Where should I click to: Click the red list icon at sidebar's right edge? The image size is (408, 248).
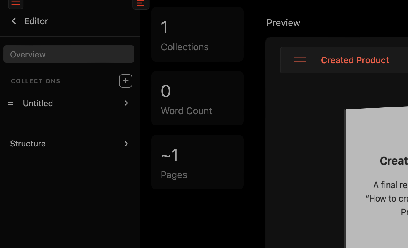click(141, 4)
